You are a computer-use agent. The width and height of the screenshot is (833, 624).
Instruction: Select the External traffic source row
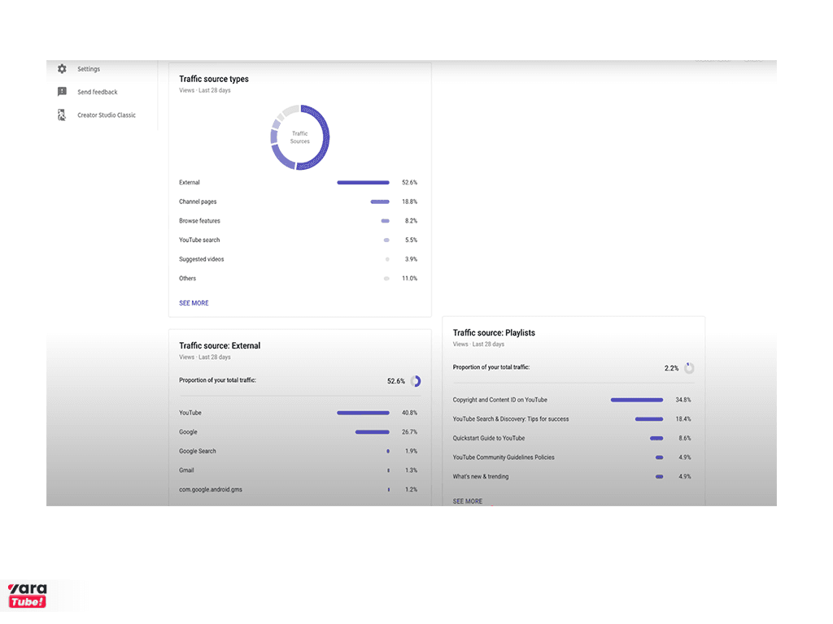[299, 183]
